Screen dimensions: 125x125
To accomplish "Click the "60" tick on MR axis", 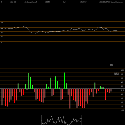I will [122, 78].
